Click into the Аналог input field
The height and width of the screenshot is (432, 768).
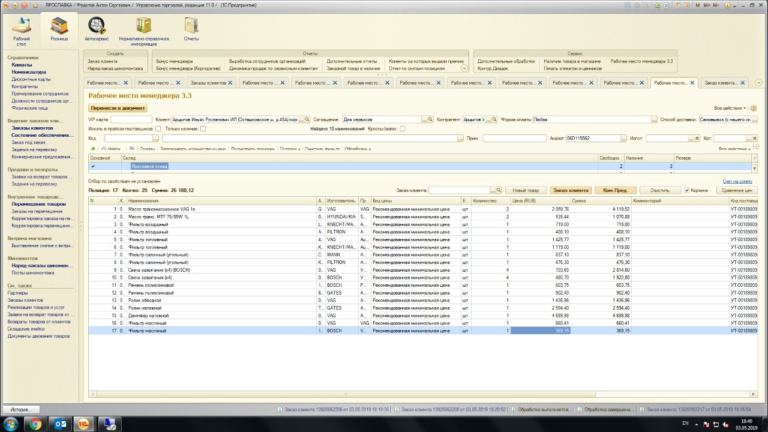click(593, 139)
